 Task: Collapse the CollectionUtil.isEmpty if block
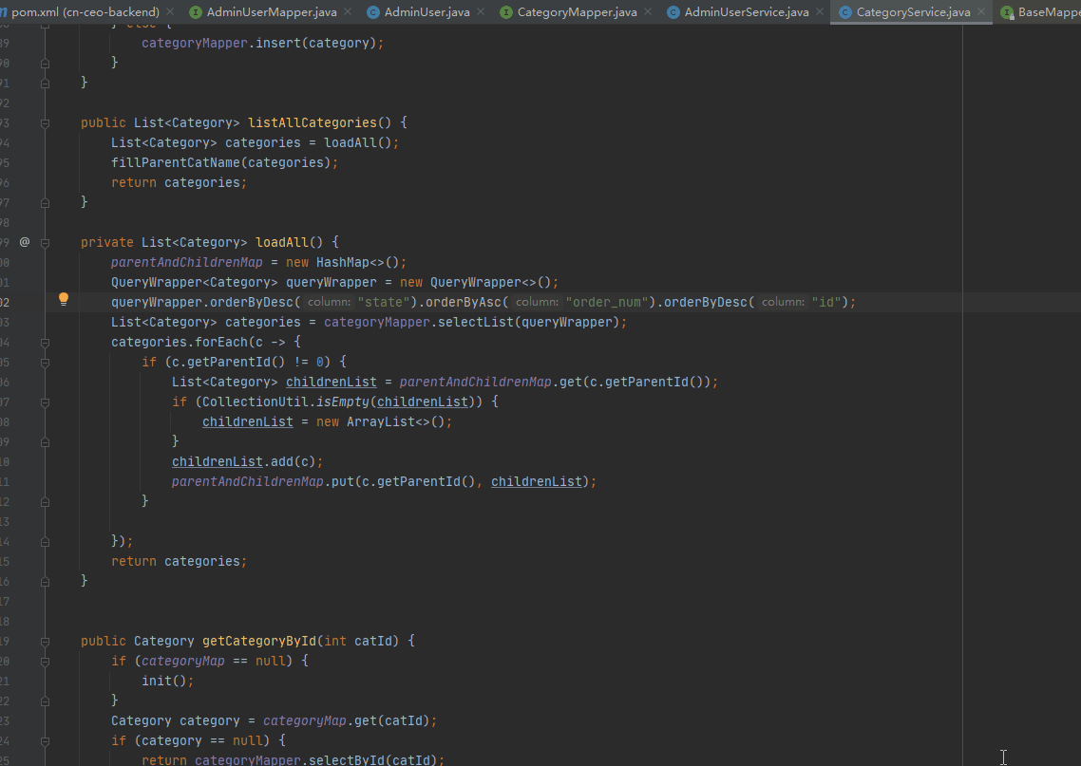pos(45,402)
